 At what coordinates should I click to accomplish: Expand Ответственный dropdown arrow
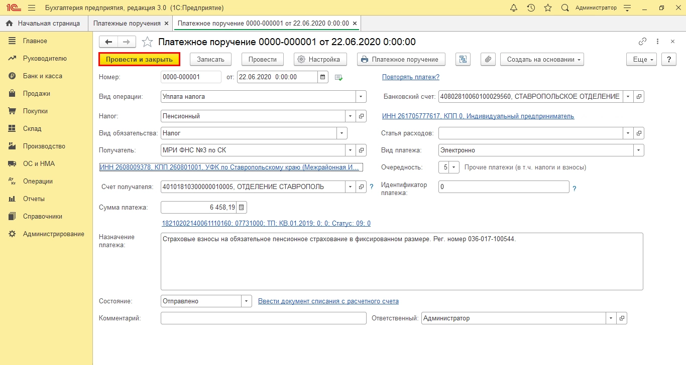(611, 318)
